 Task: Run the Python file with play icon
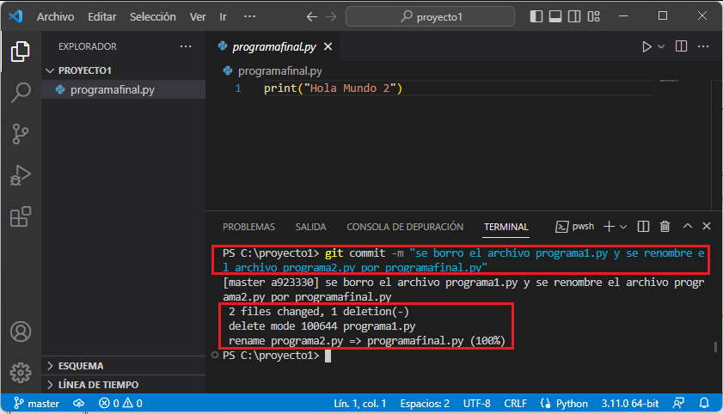pos(647,46)
